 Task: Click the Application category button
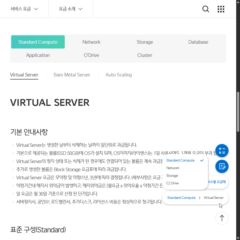38,55
